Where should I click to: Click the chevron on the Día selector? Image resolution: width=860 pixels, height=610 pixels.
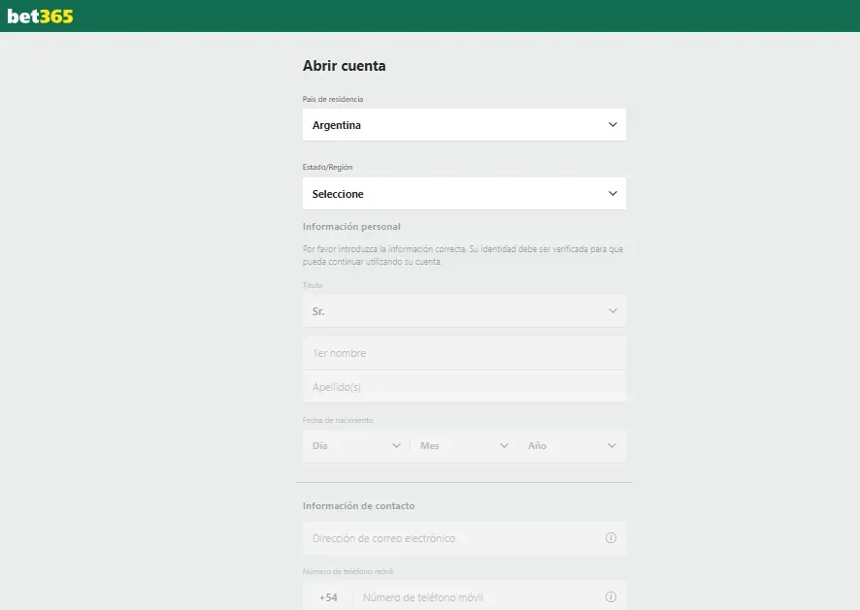[x=396, y=445]
